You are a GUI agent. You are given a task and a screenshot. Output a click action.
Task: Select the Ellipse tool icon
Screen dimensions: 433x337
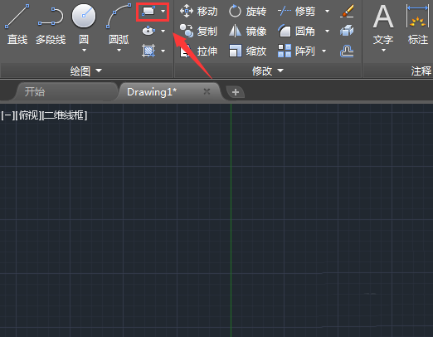point(148,31)
